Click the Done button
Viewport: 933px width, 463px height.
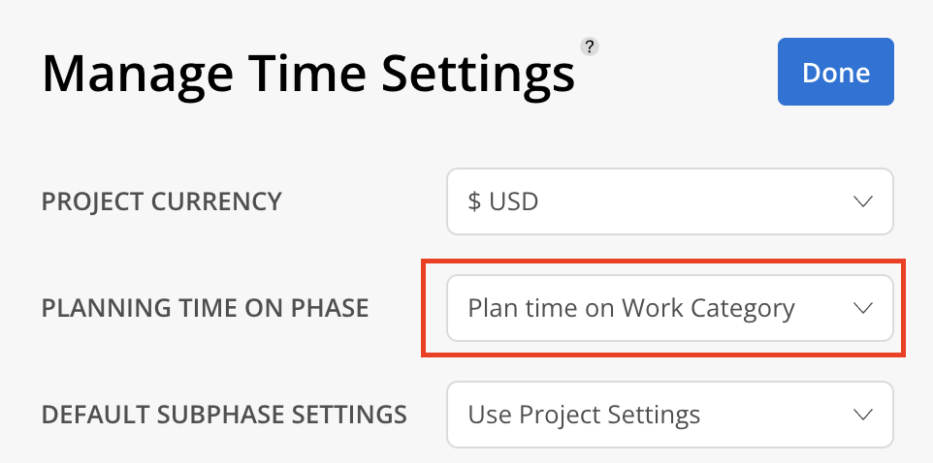[x=835, y=72]
